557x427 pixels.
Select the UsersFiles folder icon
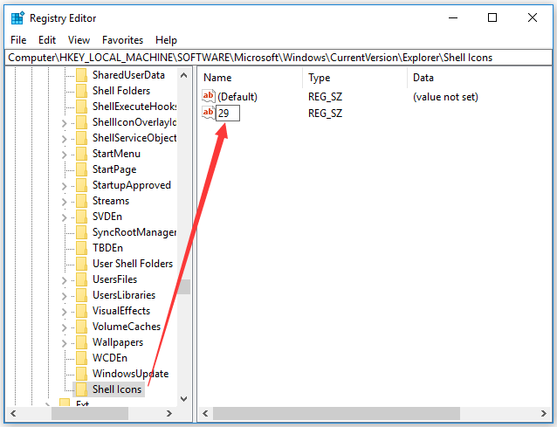pyautogui.click(x=82, y=279)
